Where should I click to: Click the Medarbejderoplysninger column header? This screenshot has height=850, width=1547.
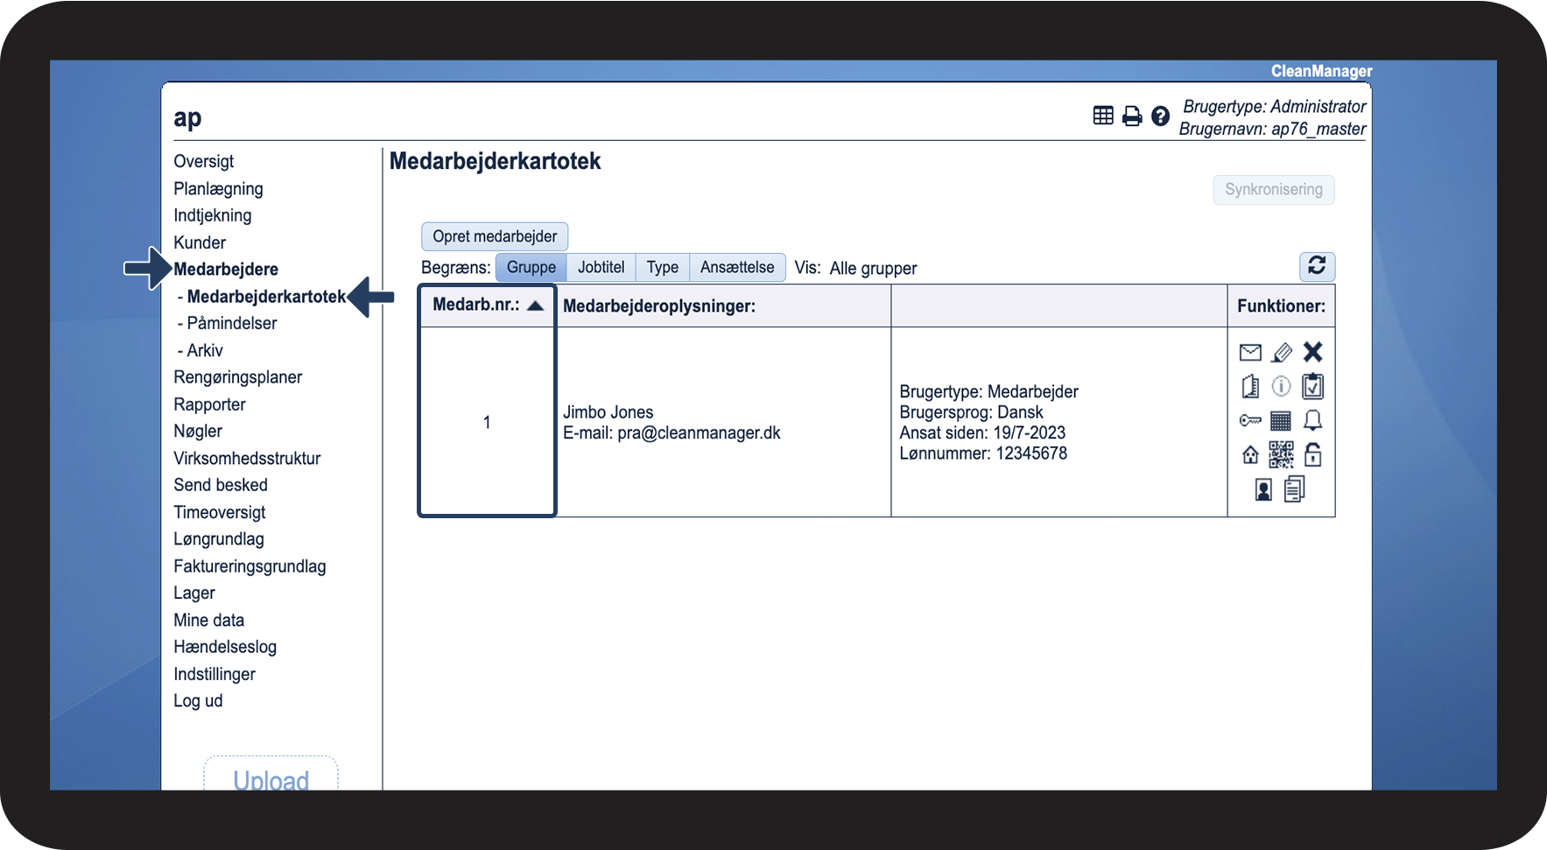point(659,306)
